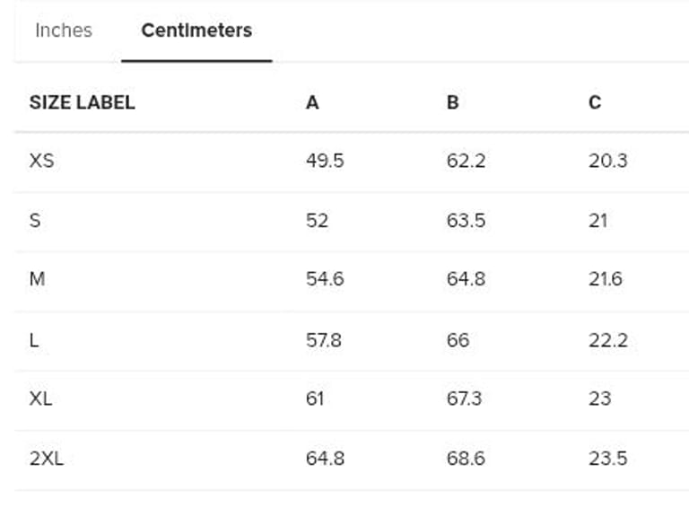The width and height of the screenshot is (689, 508).
Task: Select the M size row label
Action: click(37, 279)
